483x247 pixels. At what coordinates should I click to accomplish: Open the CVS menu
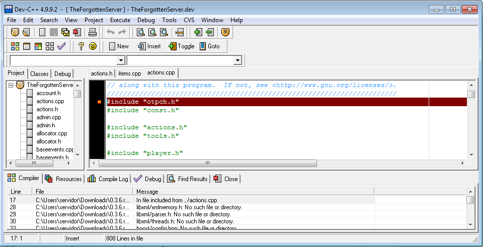189,20
